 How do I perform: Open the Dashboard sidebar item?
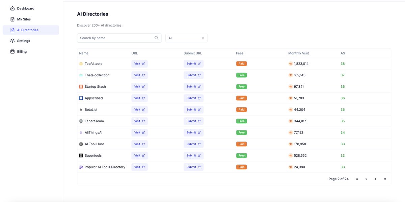tap(31, 8)
